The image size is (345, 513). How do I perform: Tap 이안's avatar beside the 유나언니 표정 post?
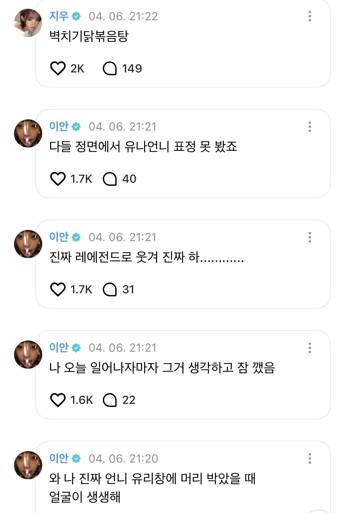28,133
